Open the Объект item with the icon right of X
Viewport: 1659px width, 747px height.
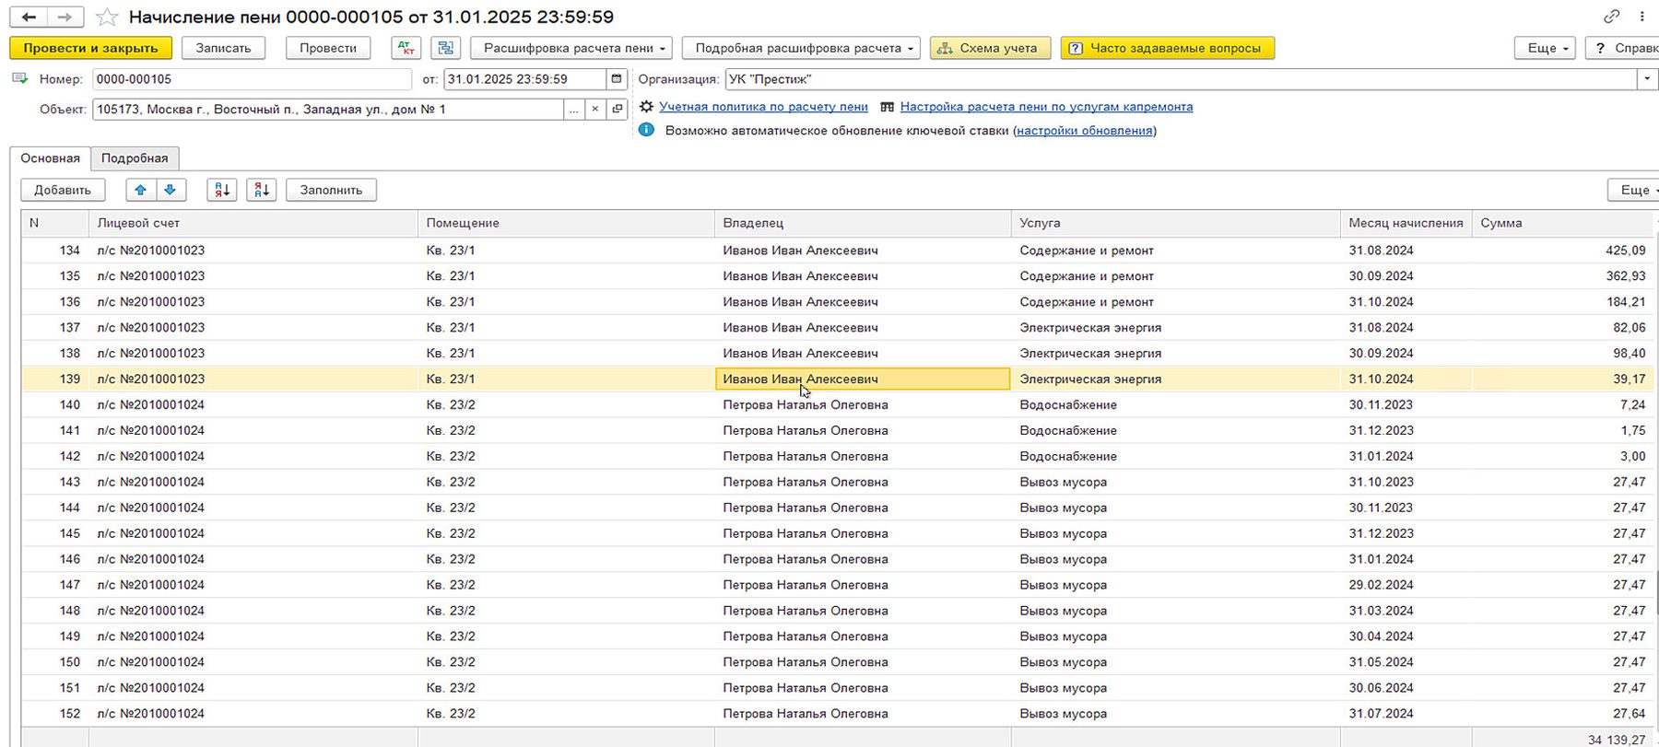[617, 110]
